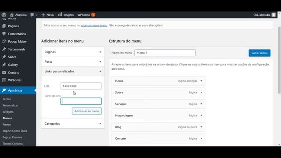
Task: Click the Salvar menu button
Action: tap(259, 53)
